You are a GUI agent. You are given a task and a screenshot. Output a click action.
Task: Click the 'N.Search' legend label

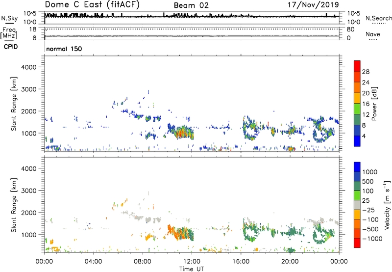click(x=379, y=18)
